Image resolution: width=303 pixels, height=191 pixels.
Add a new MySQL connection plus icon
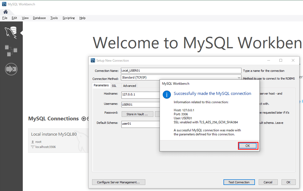[84, 119]
